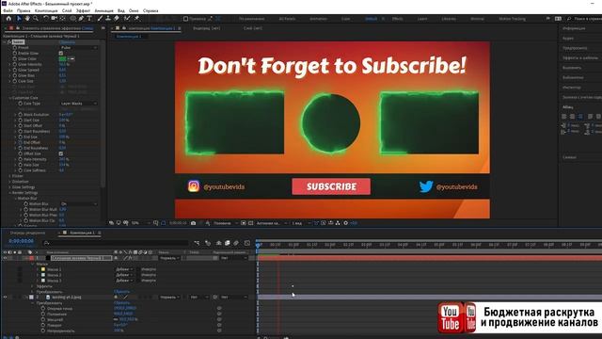Screen dimensions: 602x339
Task: Select the Type text tool
Action: tap(89, 19)
